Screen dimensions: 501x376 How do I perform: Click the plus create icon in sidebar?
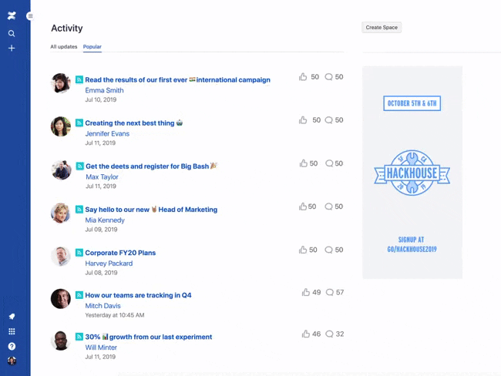click(12, 49)
